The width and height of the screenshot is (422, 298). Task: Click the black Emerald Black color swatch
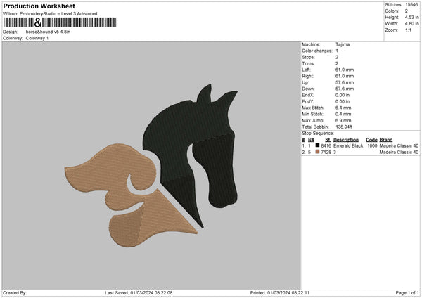coord(318,145)
